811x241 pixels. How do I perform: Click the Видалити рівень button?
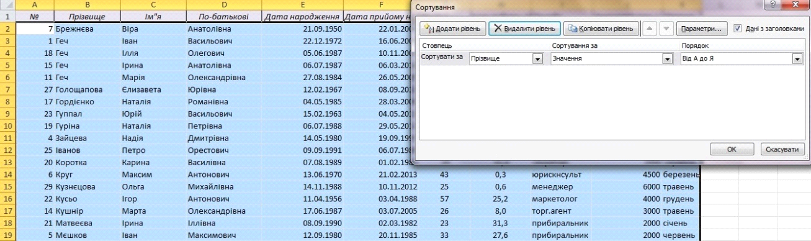click(x=525, y=29)
